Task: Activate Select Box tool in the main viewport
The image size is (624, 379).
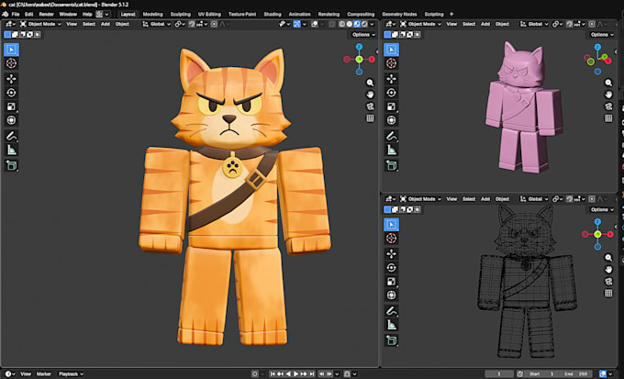Action: click(11, 50)
